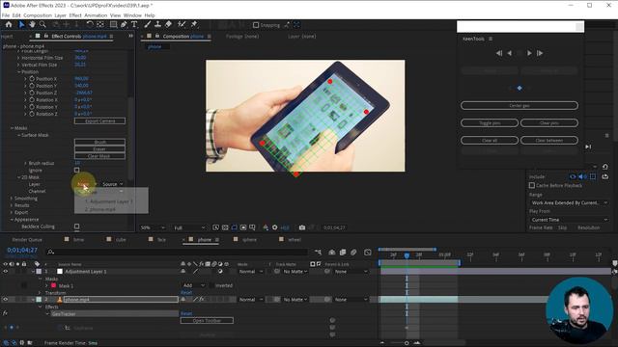The height and width of the screenshot is (347, 618).
Task: Open the viewer resolution Full dropdown
Action: (x=189, y=227)
